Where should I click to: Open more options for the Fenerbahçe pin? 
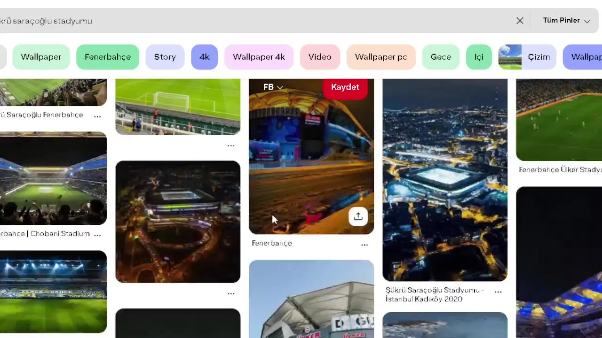pos(364,245)
